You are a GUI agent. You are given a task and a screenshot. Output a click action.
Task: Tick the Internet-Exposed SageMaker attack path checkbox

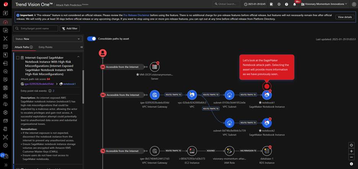tap(18, 58)
